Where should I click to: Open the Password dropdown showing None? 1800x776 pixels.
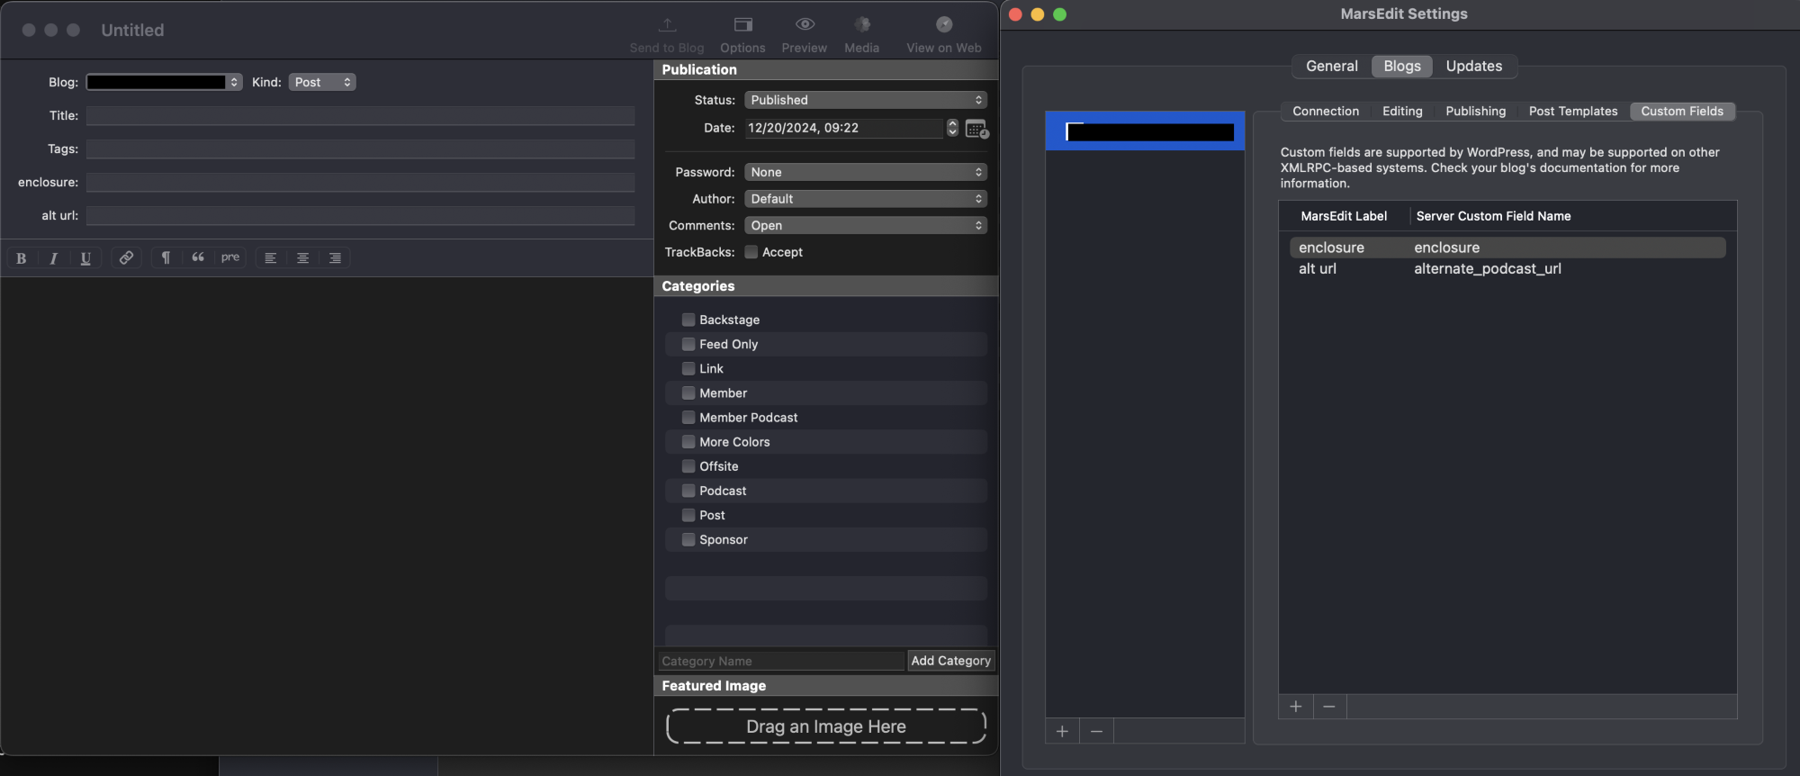coord(866,172)
